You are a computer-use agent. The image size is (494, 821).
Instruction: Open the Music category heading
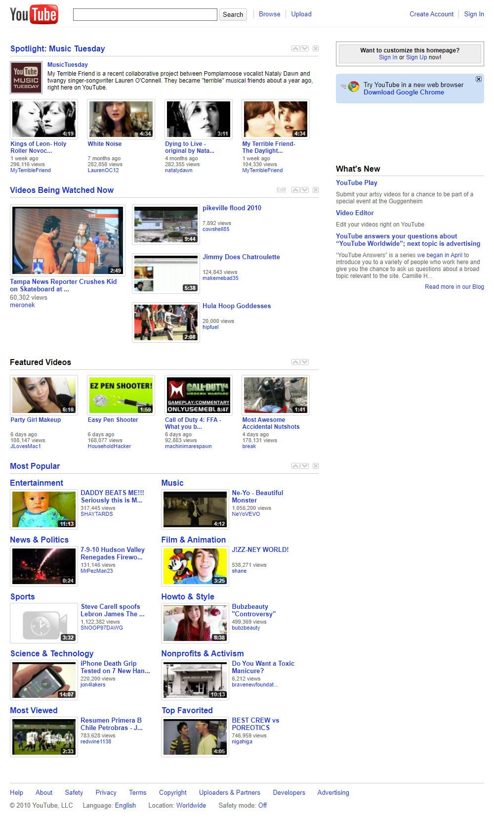pyautogui.click(x=172, y=483)
